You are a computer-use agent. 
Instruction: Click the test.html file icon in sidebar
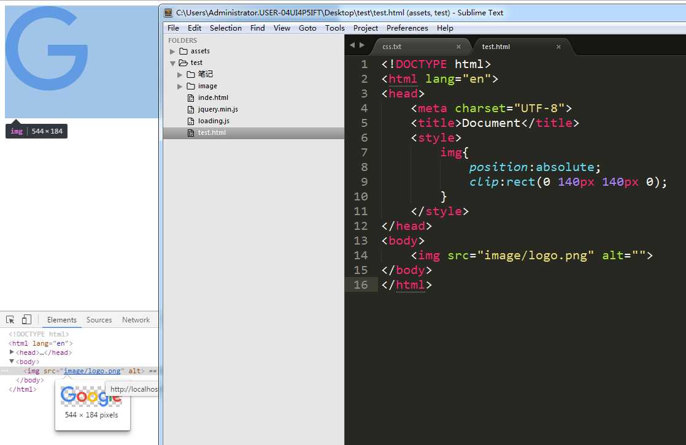[x=191, y=133]
